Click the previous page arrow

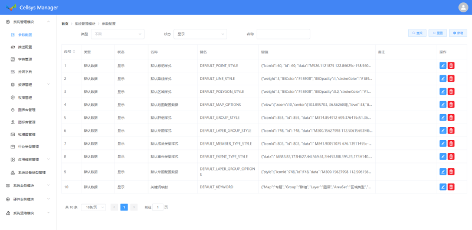coord(114,207)
